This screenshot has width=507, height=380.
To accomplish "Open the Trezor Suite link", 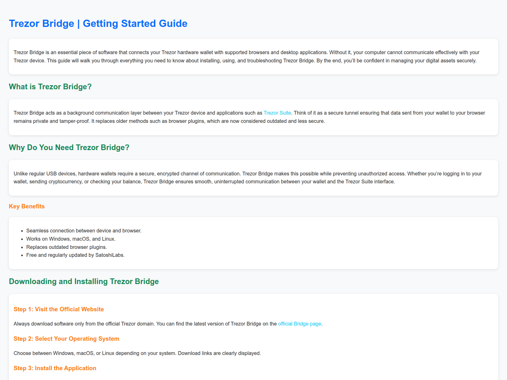I will (277, 113).
